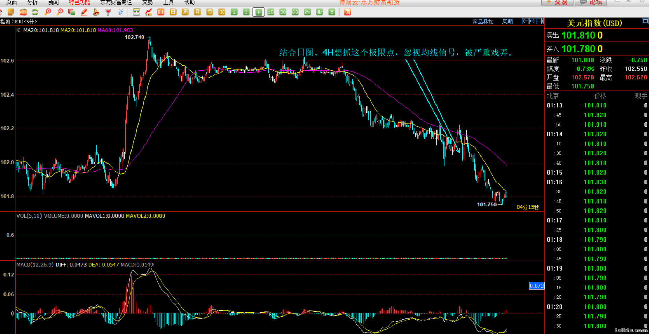Select the quarterly 季 period icon

point(210,12)
